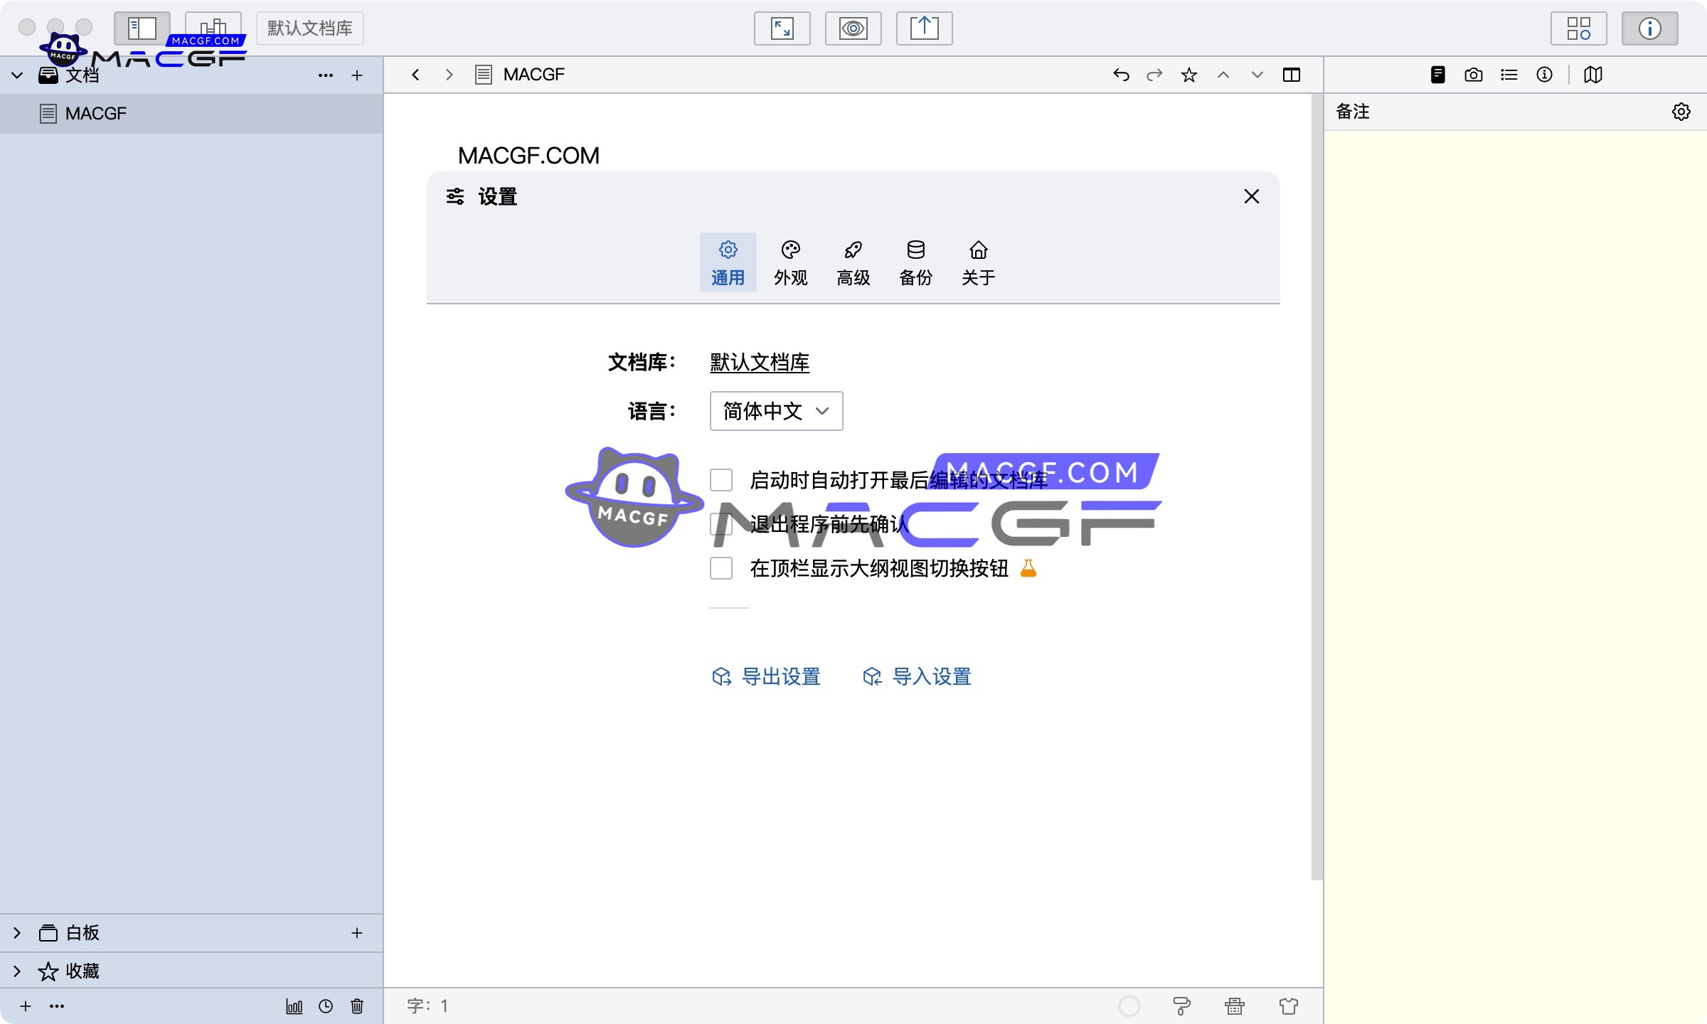Click the 默认文档库 link

pyautogui.click(x=758, y=362)
